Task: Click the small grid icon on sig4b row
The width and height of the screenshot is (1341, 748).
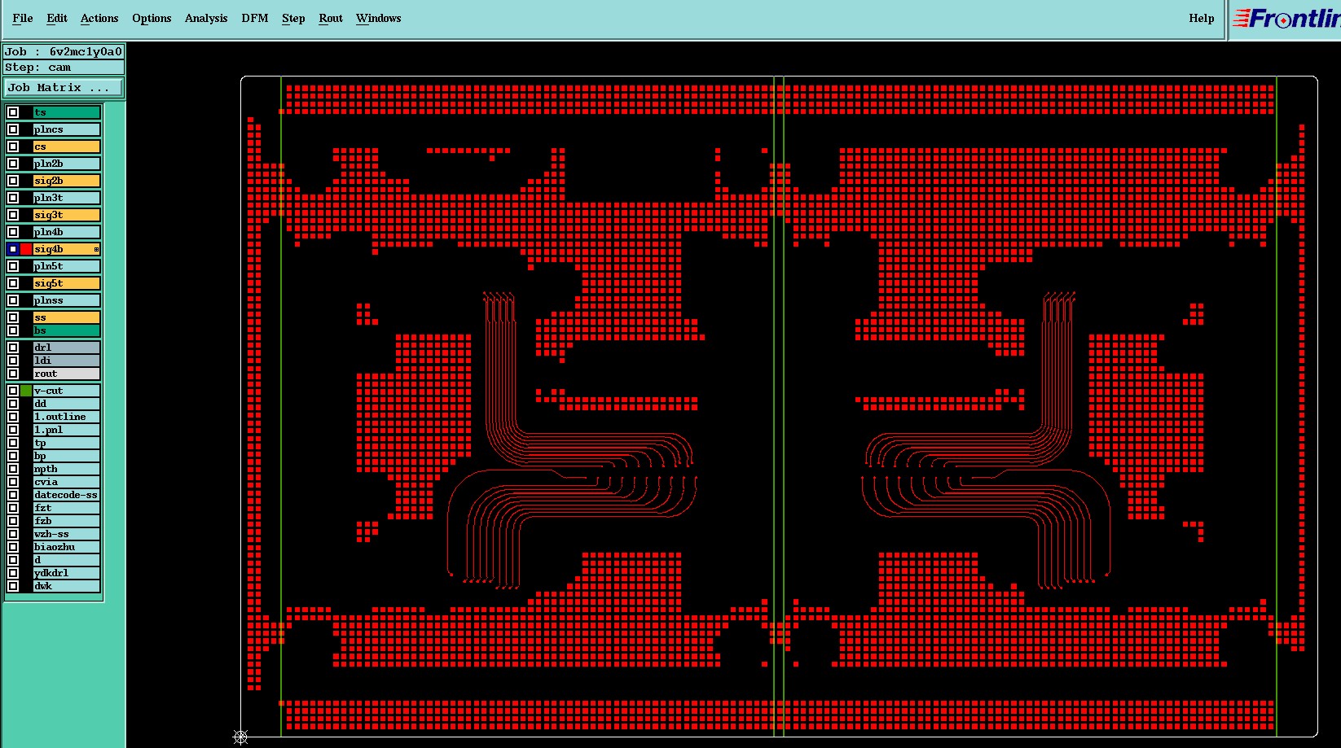Action: (x=96, y=249)
